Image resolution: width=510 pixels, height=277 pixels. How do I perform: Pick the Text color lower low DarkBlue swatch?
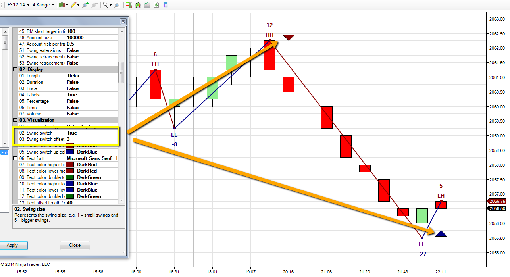point(71,190)
